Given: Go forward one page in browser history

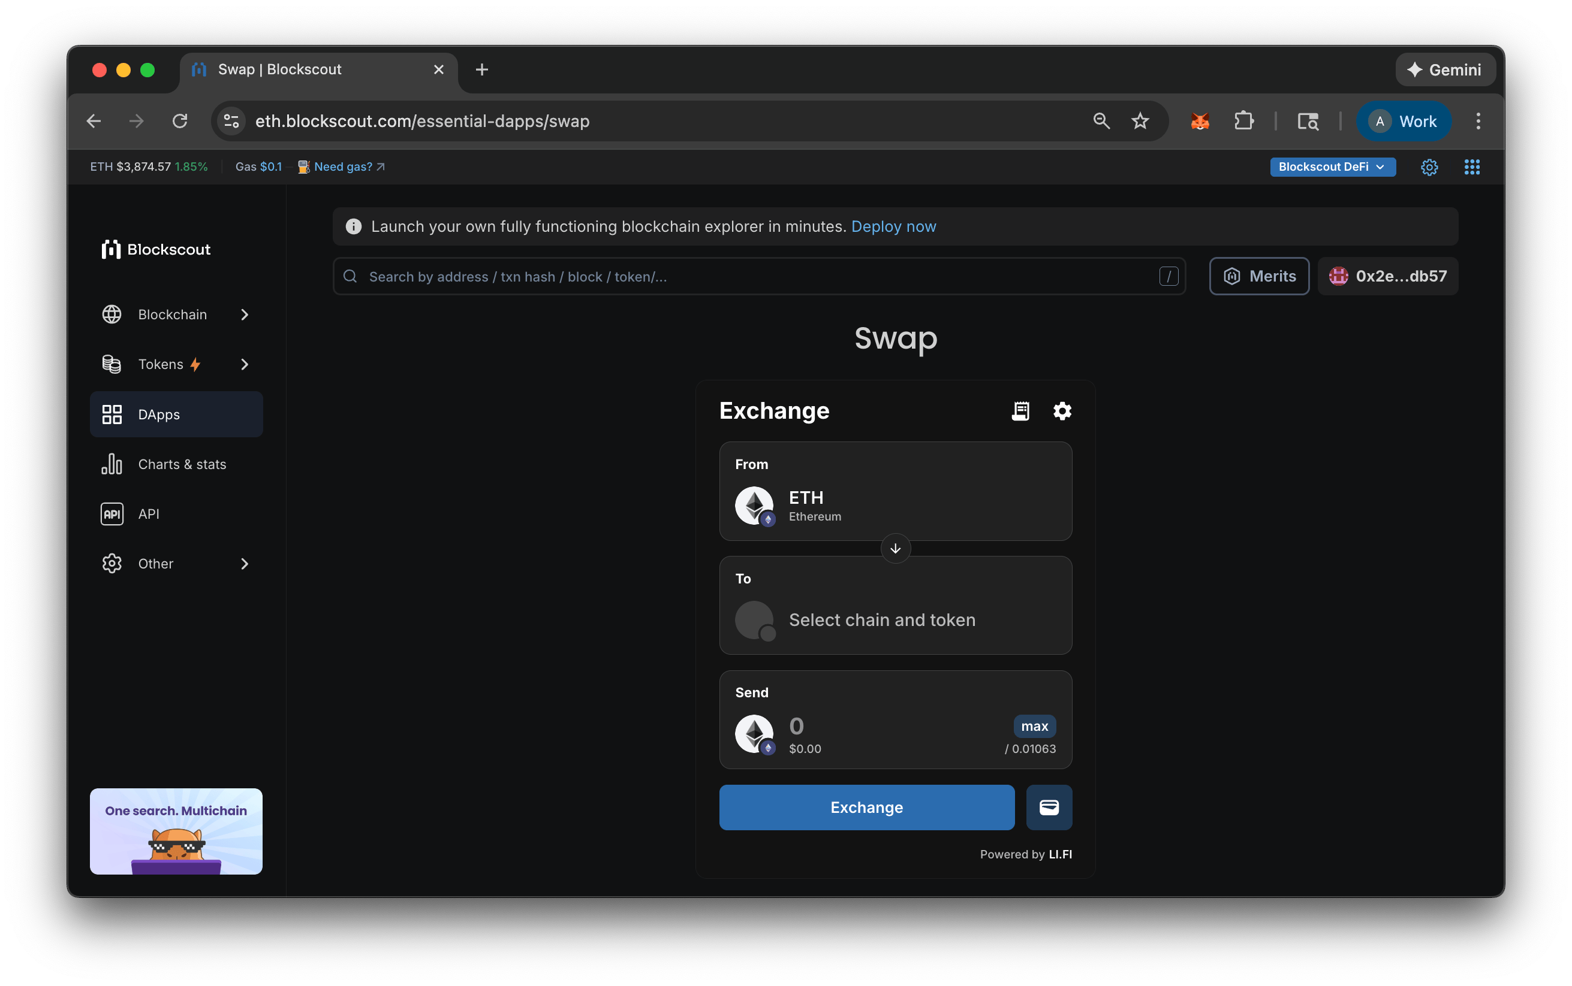Looking at the screenshot, I should tap(136, 121).
